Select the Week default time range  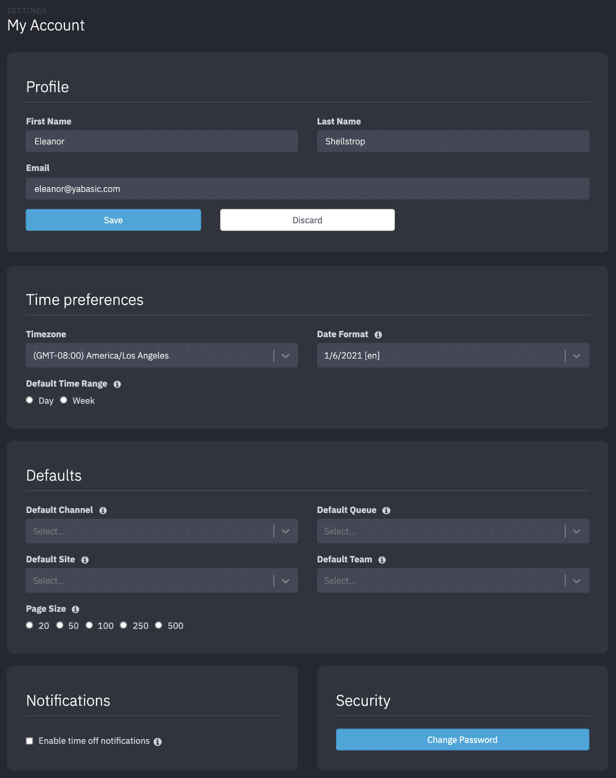point(64,400)
